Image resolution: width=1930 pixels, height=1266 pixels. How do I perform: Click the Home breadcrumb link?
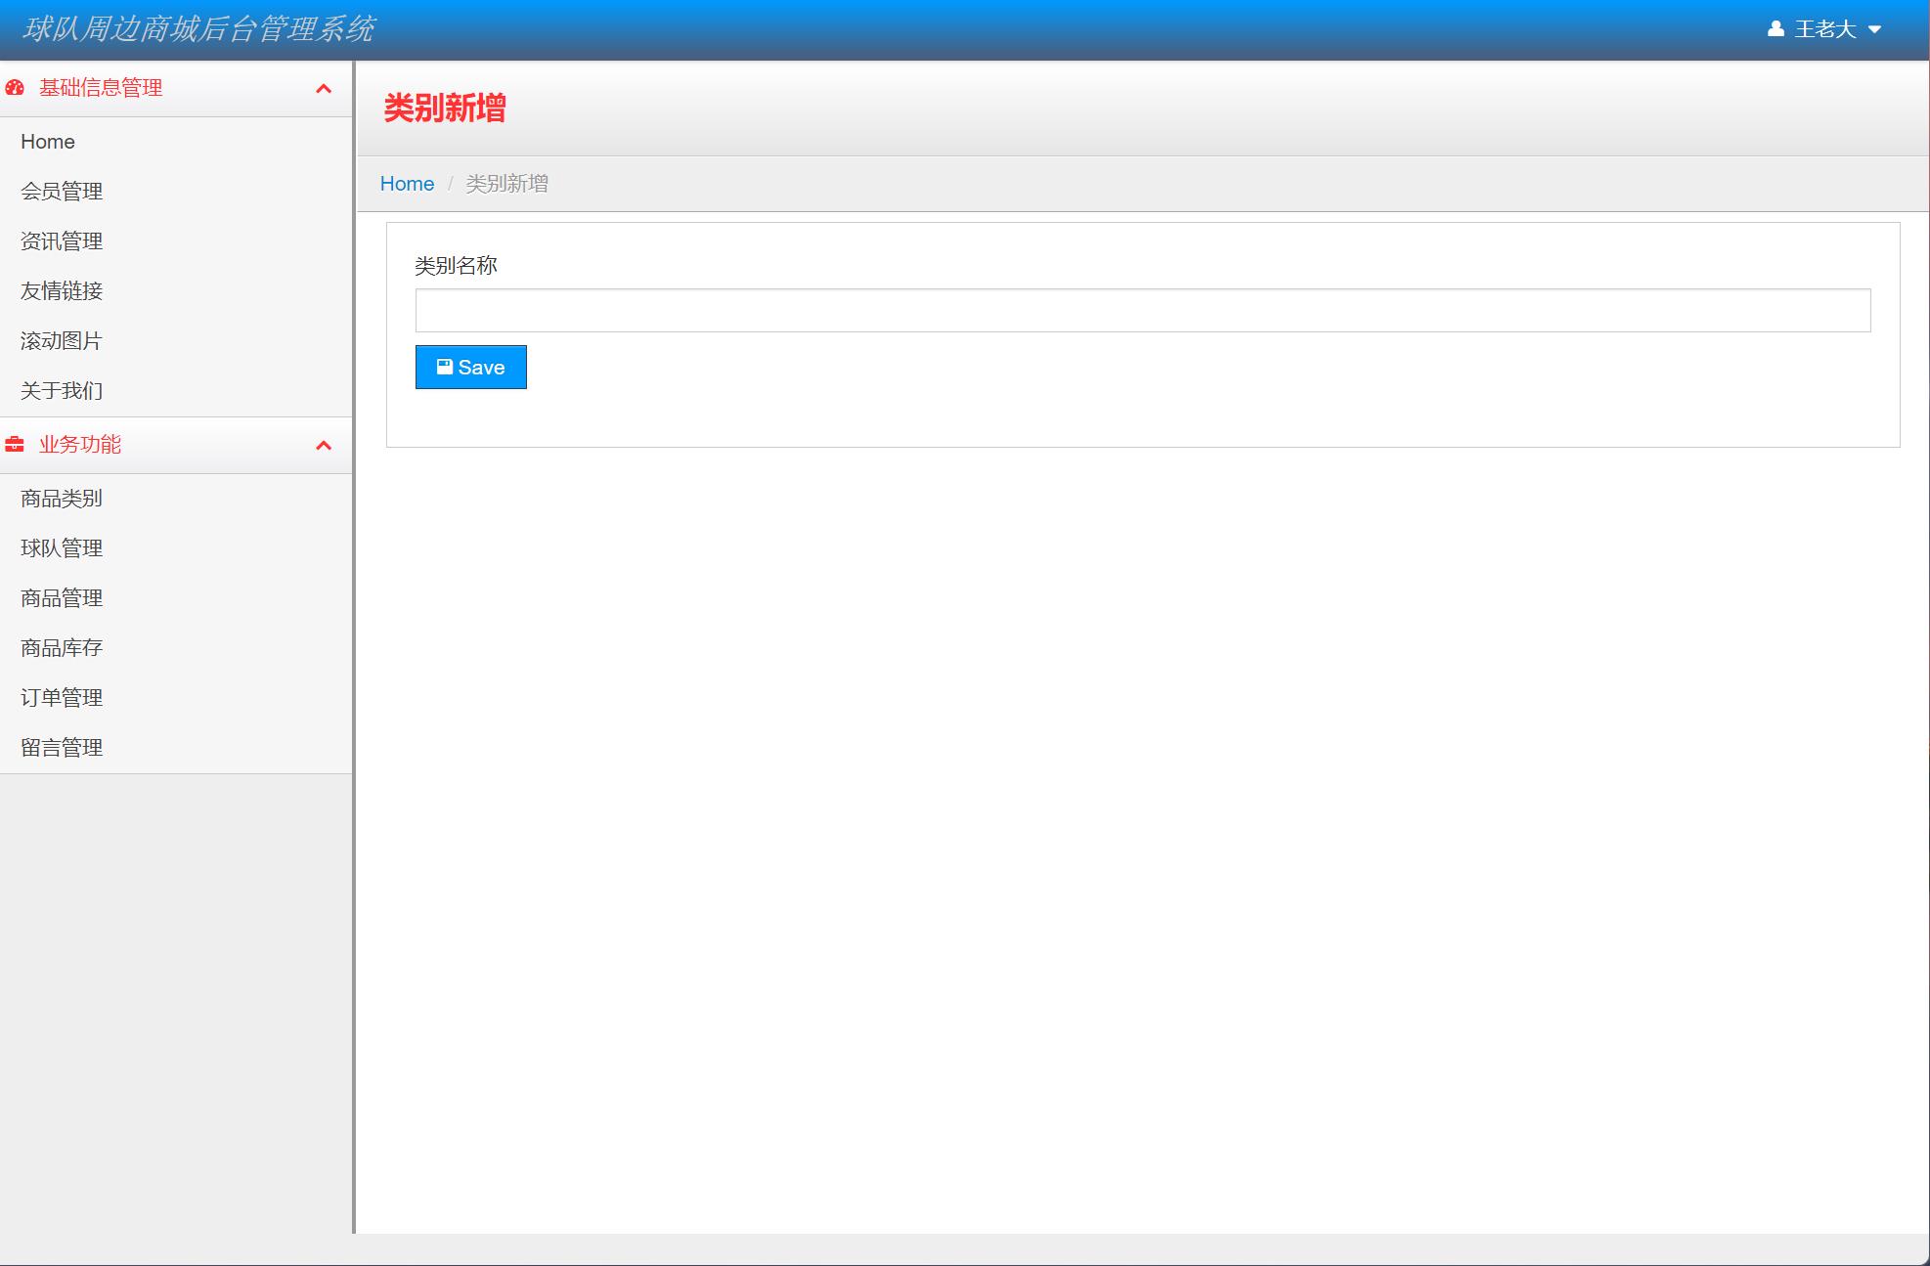[407, 184]
